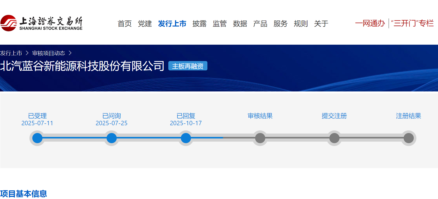Click the 项目基本信息 heading
438x199 pixels.
point(23,194)
